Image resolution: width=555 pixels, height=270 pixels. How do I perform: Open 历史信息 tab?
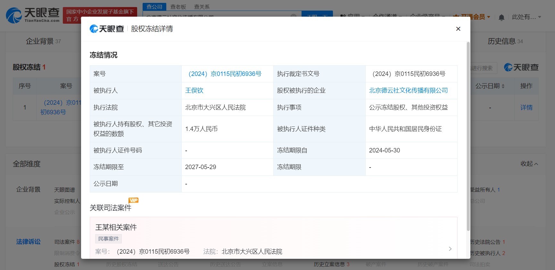click(x=505, y=41)
